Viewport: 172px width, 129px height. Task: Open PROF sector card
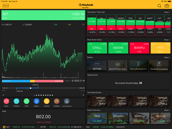pos(97,118)
